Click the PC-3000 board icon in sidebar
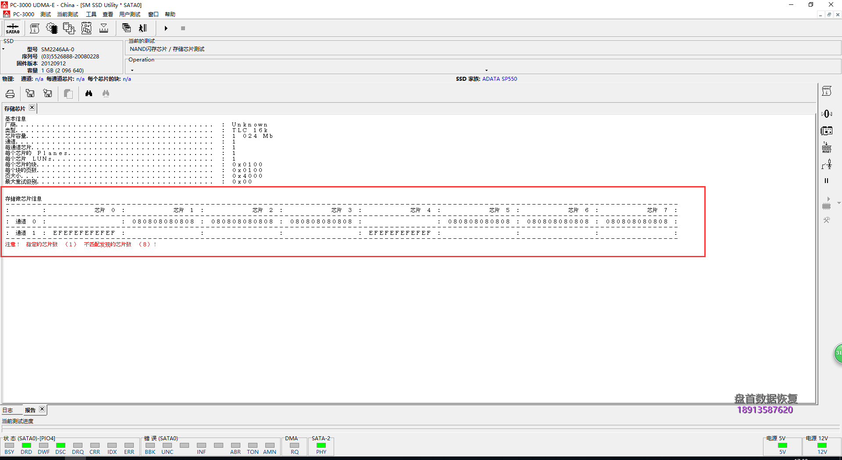The image size is (842, 460). [x=827, y=131]
